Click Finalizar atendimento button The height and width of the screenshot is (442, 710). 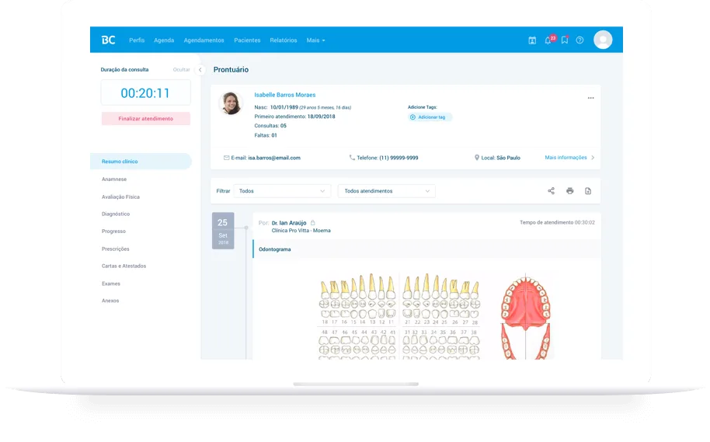(x=145, y=119)
